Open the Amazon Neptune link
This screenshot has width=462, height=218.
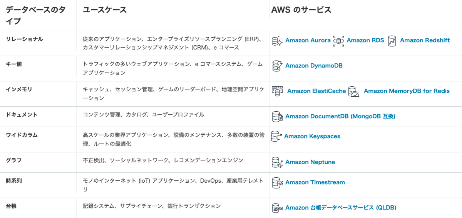click(310, 162)
